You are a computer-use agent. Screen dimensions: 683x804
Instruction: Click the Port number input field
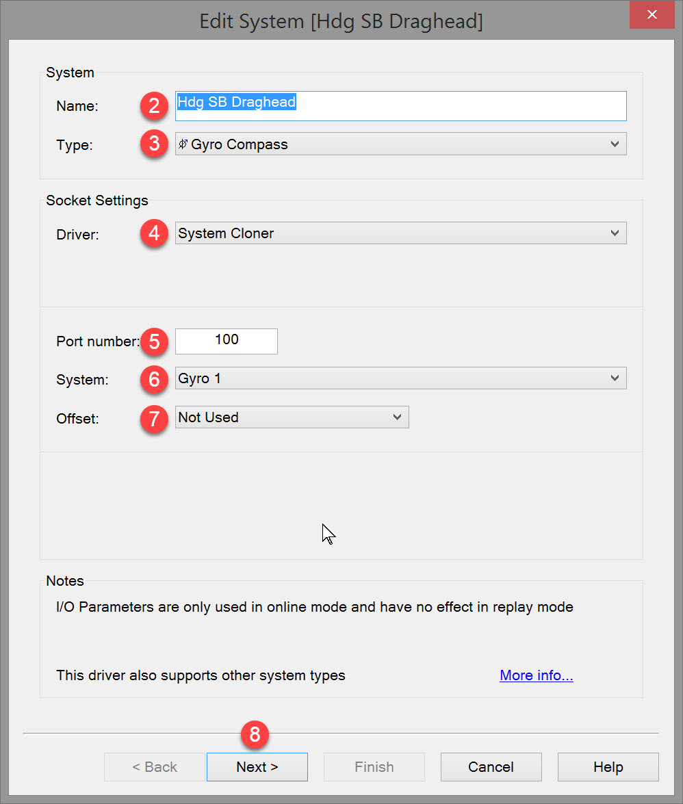pyautogui.click(x=227, y=341)
